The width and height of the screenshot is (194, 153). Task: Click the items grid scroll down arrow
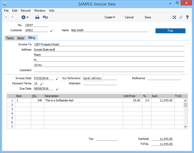click(x=185, y=126)
